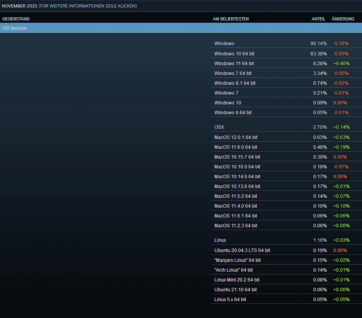
Task: Select the Windows 8.1 64 bit row
Action: click(286, 83)
